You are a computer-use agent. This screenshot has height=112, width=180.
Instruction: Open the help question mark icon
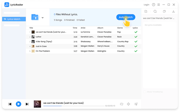pos(153,5)
